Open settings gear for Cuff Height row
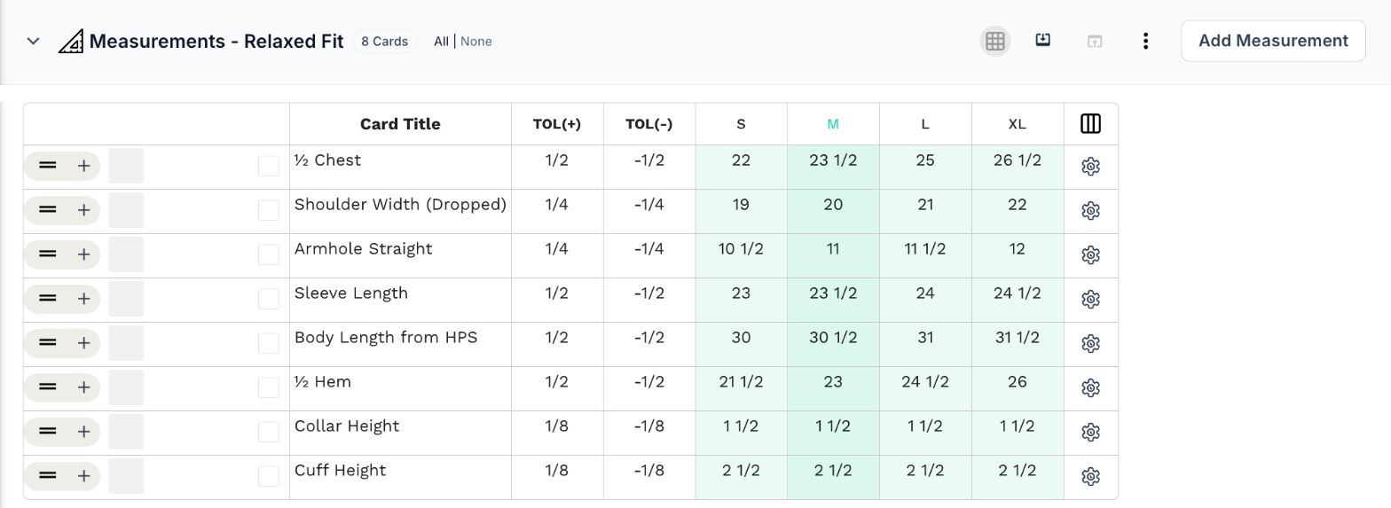The width and height of the screenshot is (1391, 508). click(x=1091, y=477)
